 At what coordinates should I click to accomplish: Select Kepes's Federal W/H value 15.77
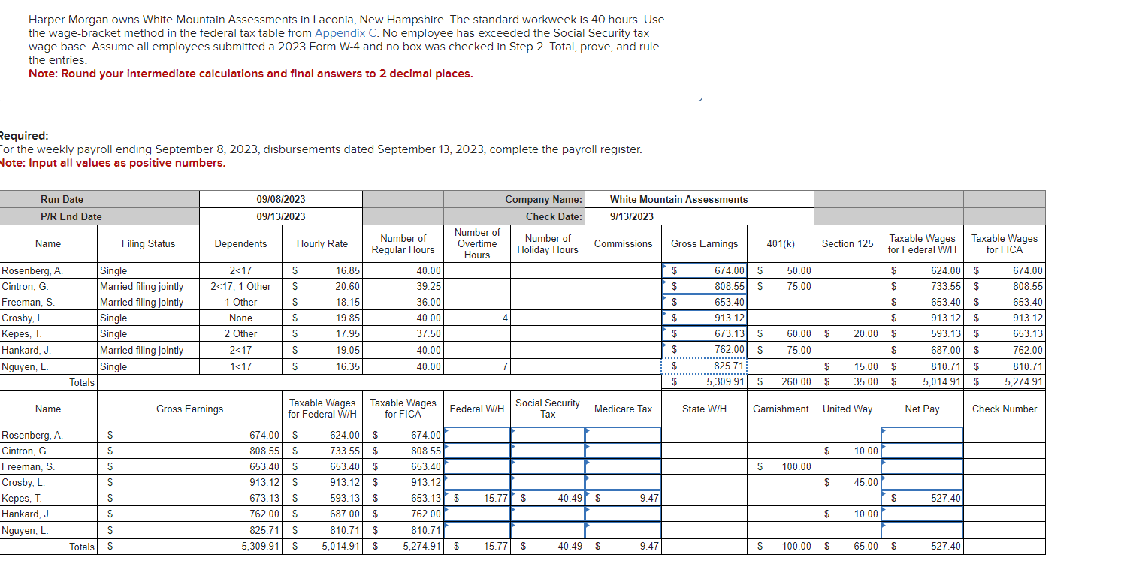point(477,498)
